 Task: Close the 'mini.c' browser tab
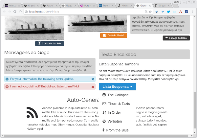click(x=19, y=6)
